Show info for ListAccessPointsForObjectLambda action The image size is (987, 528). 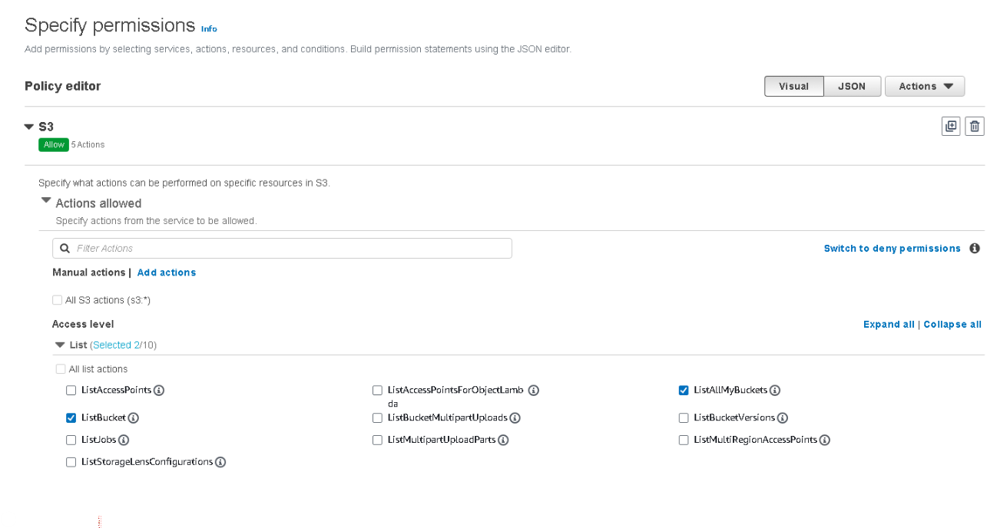pos(534,390)
